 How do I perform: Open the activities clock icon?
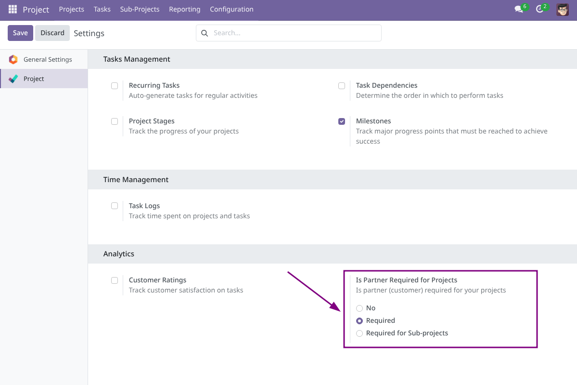point(539,9)
